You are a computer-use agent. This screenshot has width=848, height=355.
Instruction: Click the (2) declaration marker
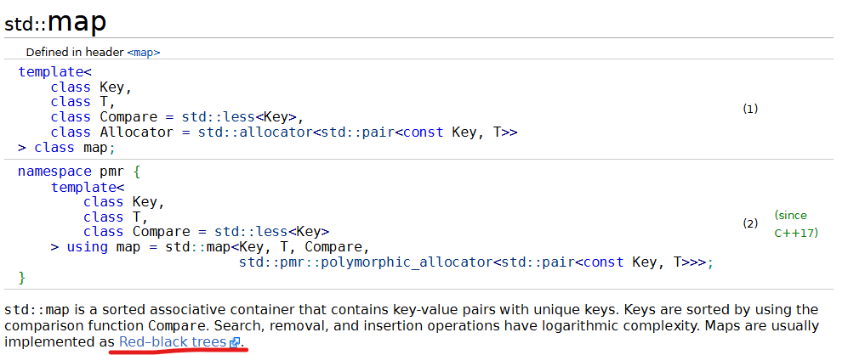pyautogui.click(x=750, y=223)
